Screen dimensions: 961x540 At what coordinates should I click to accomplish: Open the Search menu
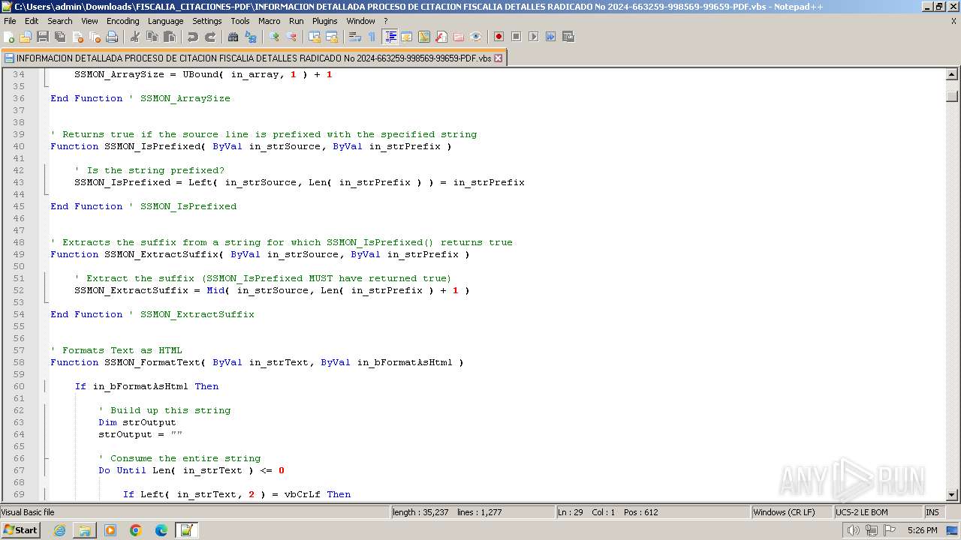[60, 21]
